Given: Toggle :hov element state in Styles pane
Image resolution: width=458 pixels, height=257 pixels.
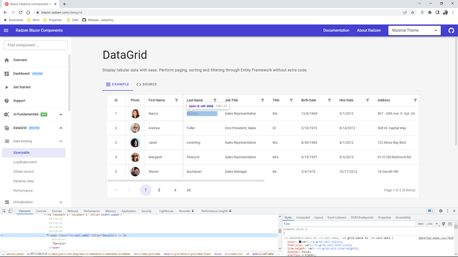Looking at the screenshot, I should [x=421, y=224].
